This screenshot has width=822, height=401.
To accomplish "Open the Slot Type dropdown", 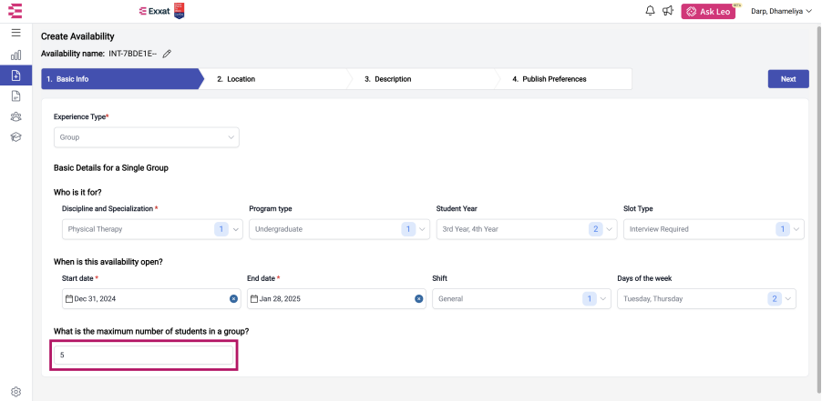I will (714, 229).
